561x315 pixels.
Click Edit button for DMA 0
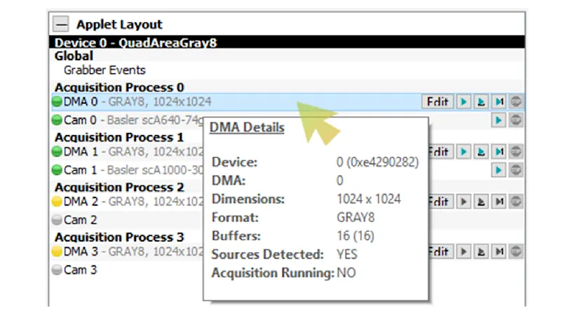point(438,101)
